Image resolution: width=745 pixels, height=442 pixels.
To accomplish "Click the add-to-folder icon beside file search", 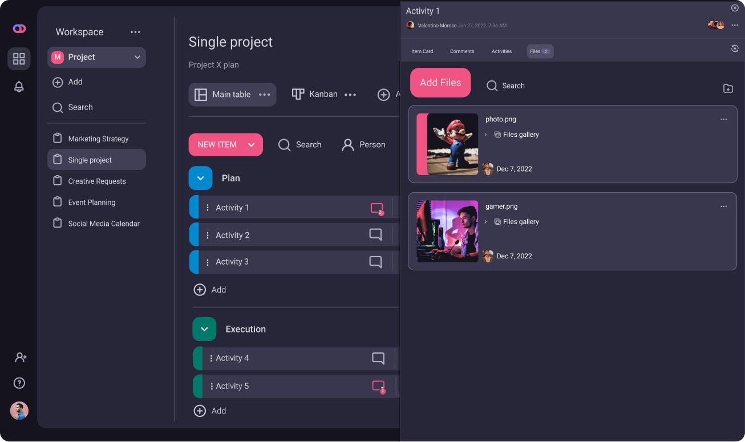I will [728, 88].
